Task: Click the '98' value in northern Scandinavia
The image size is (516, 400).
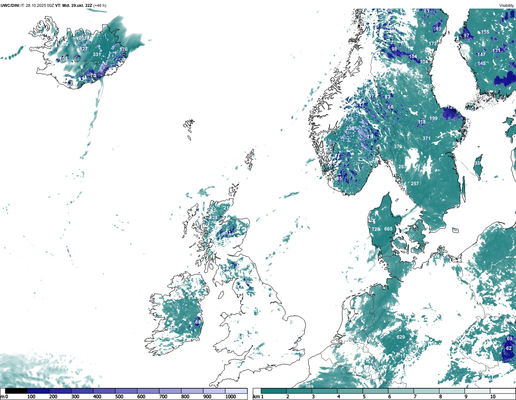Action: coord(394,49)
